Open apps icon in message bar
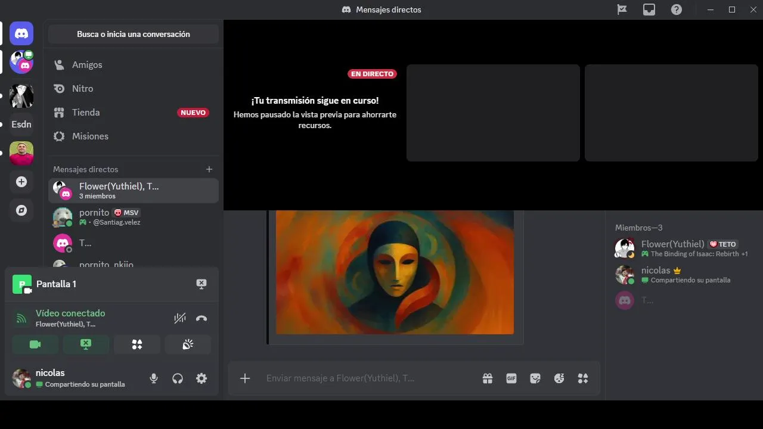The height and width of the screenshot is (429, 763). tap(583, 378)
